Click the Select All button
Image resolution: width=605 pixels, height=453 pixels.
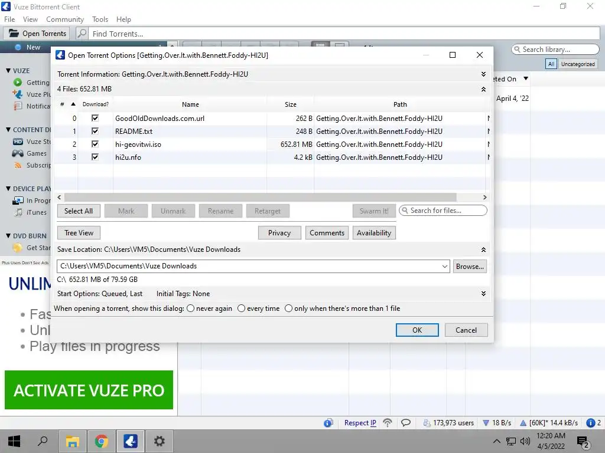[79, 211]
